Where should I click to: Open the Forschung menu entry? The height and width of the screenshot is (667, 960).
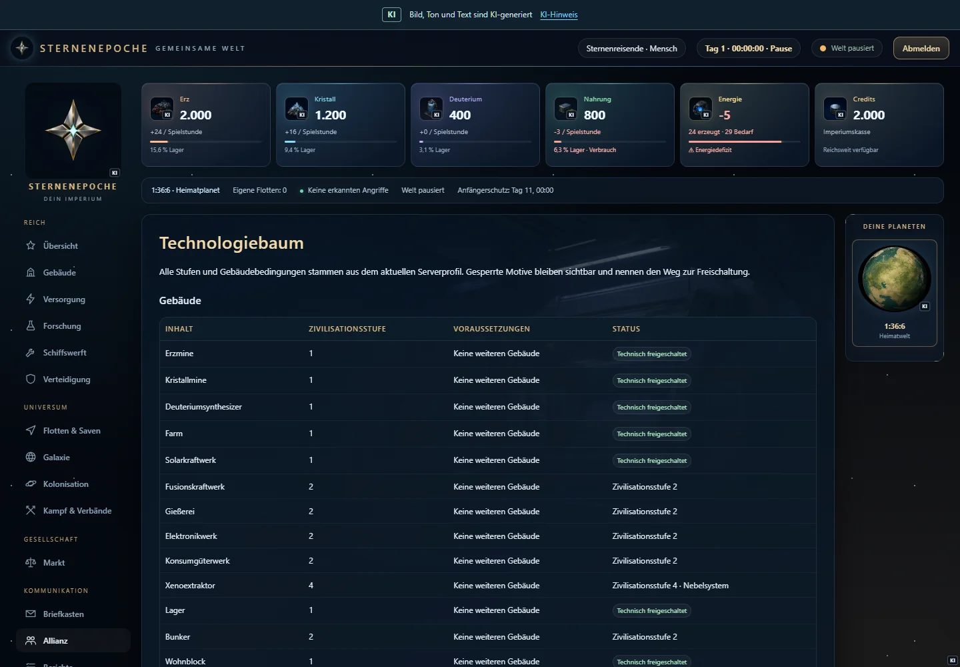pos(73,325)
